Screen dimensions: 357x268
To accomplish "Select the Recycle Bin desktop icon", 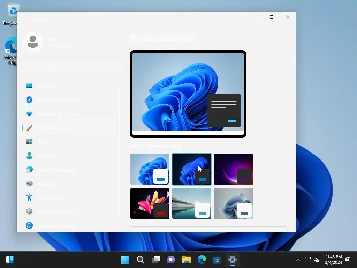I will 10,15.
